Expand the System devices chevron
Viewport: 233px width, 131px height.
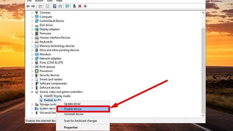[32, 109]
